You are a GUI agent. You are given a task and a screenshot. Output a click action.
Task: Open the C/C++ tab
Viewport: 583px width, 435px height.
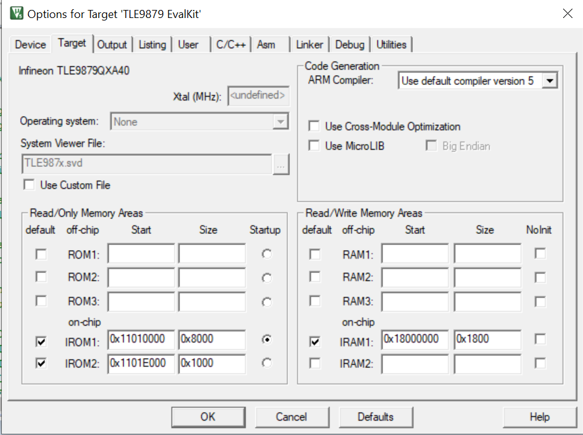coord(231,44)
